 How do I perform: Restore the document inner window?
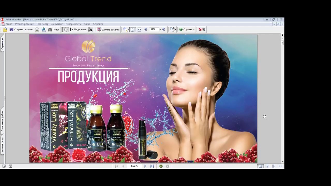(278, 24)
